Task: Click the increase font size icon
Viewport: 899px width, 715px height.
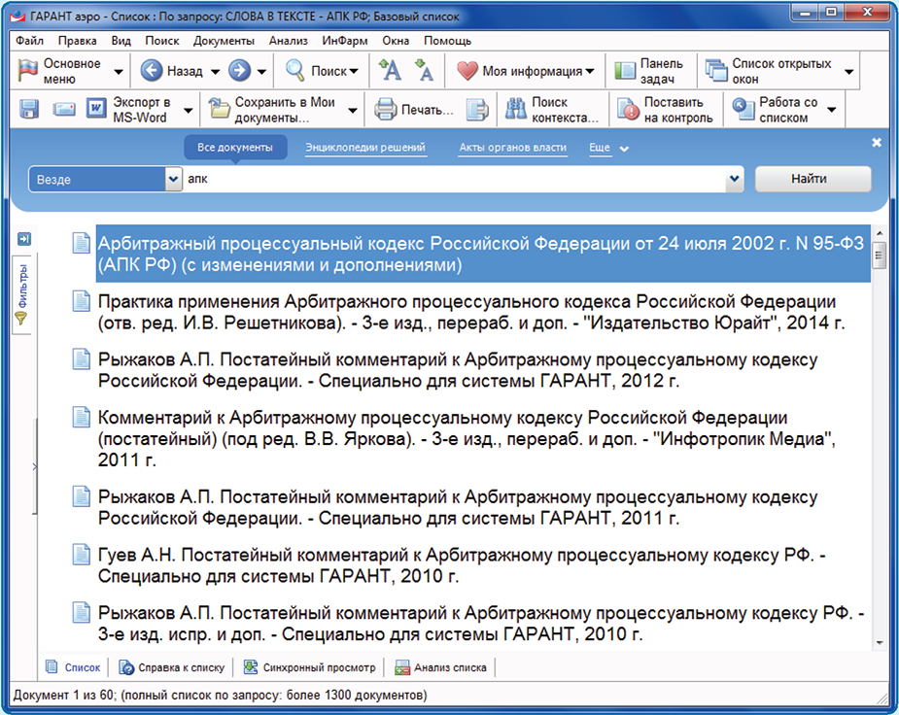Action: (x=389, y=71)
